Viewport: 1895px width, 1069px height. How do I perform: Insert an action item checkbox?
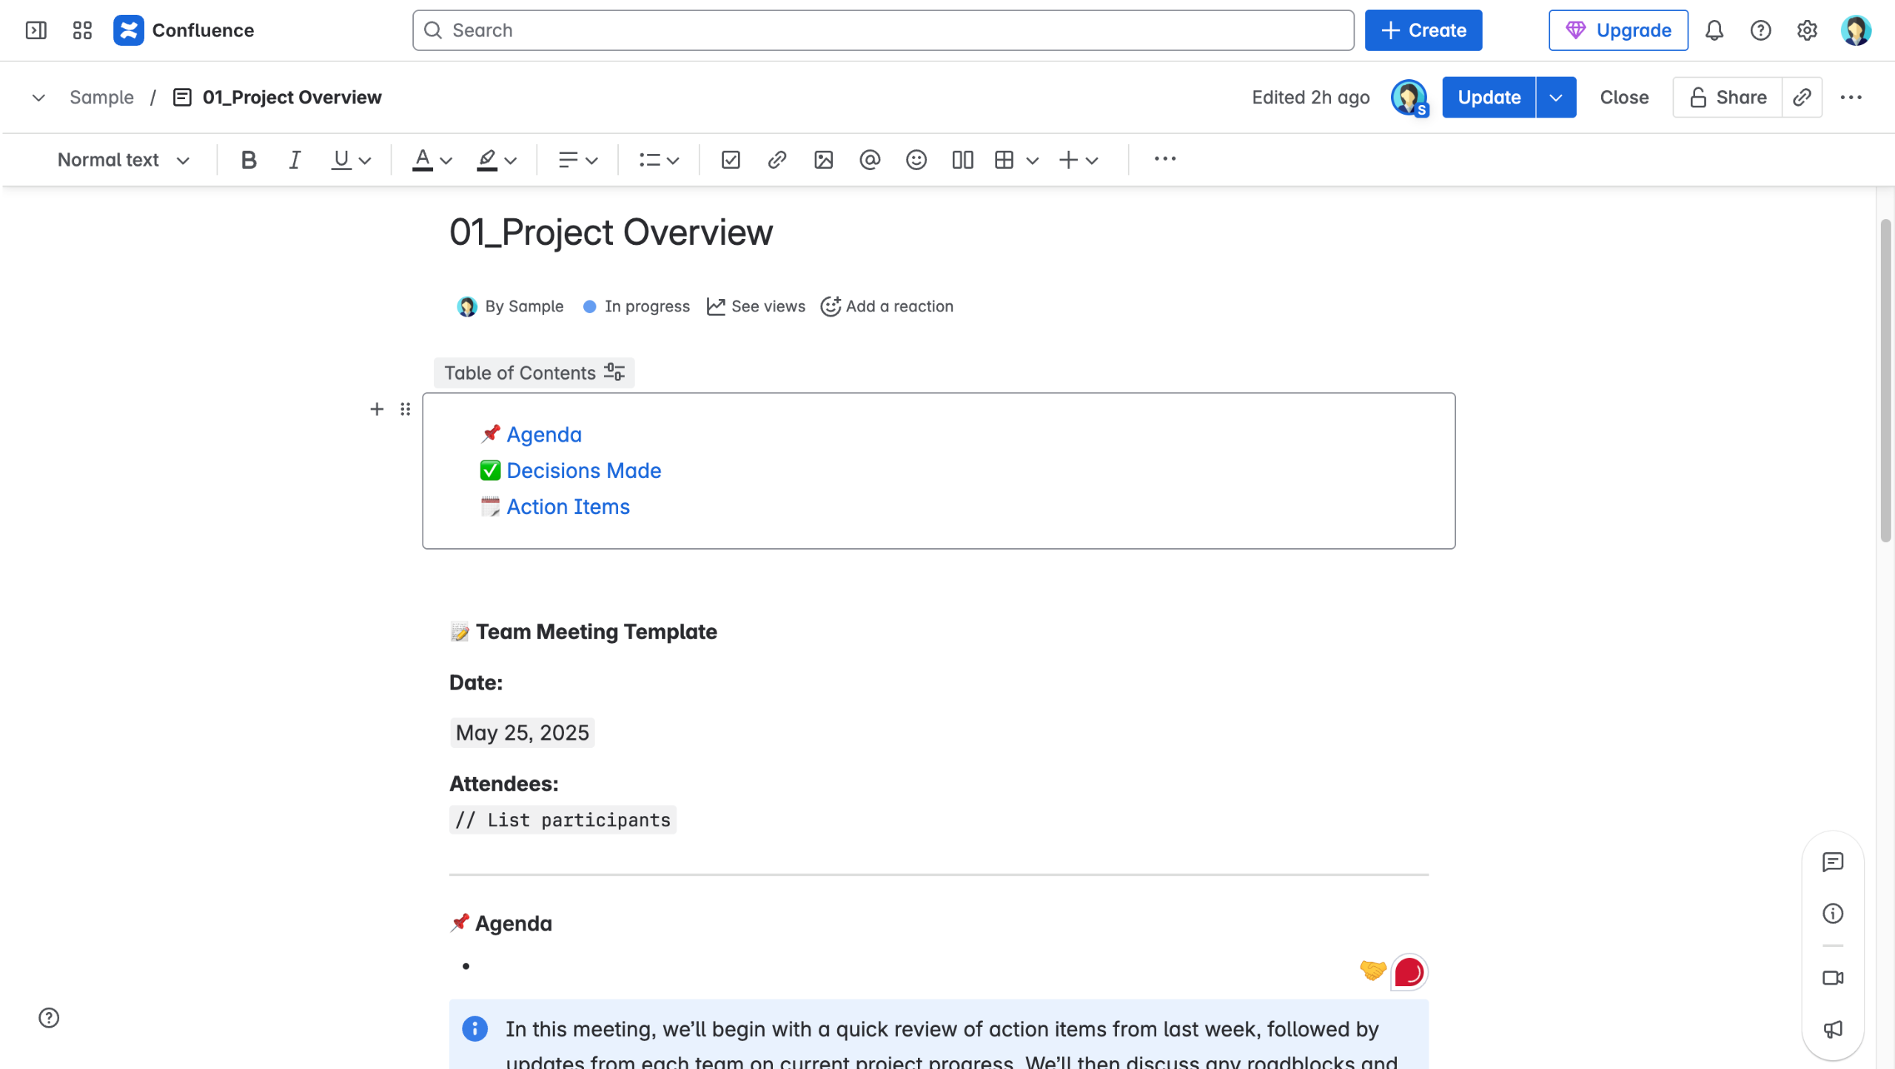(731, 160)
